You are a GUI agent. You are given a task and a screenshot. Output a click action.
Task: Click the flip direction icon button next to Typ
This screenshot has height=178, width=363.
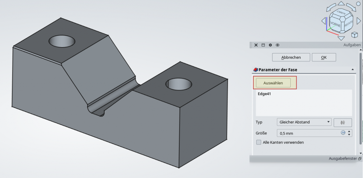click(342, 122)
